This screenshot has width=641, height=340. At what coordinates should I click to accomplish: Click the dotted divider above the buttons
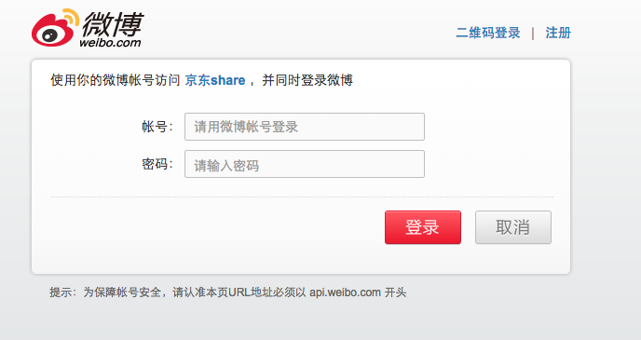[301, 197]
